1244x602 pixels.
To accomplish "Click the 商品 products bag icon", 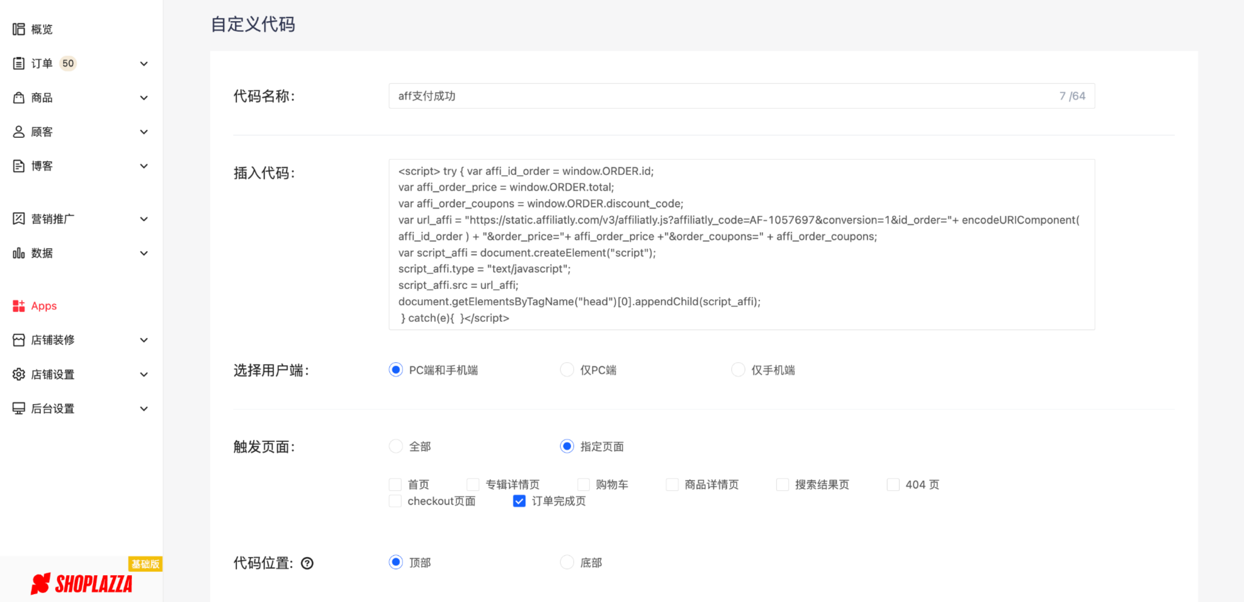I will (18, 98).
